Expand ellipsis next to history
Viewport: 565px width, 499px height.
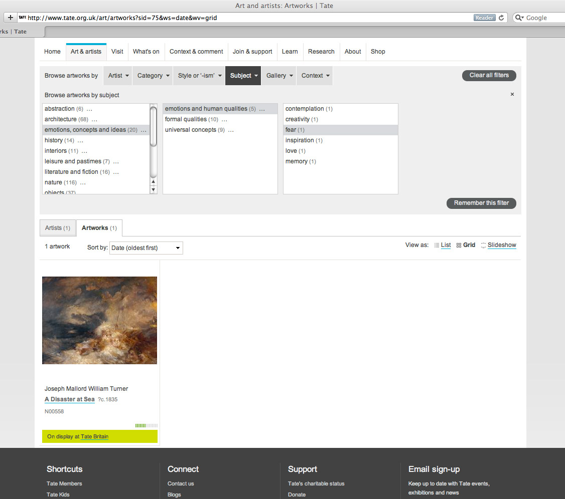80,141
